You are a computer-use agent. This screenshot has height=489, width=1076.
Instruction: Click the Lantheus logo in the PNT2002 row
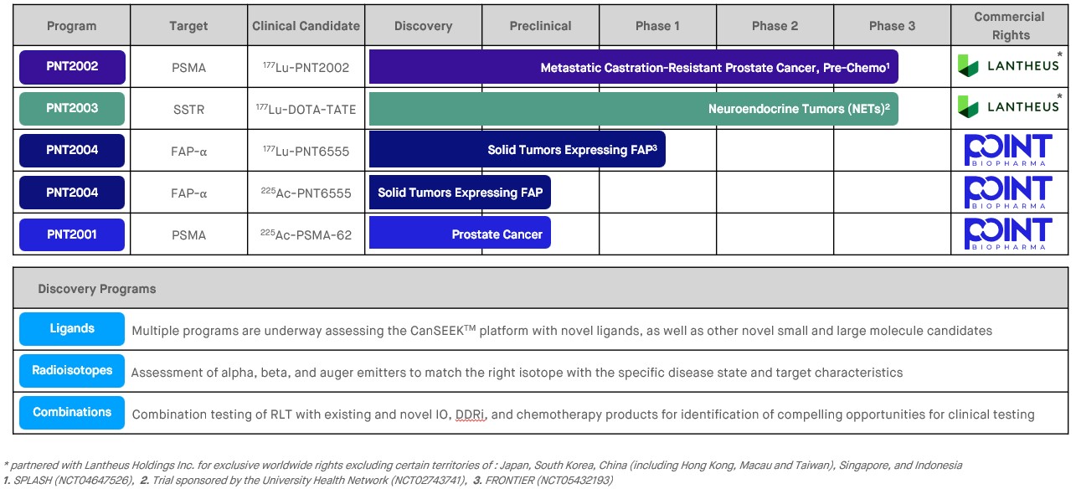(x=1008, y=66)
